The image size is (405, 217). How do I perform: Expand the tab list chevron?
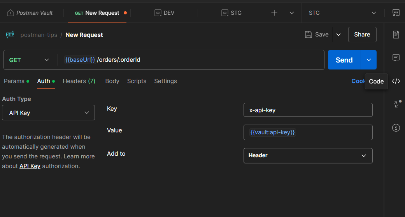(x=292, y=13)
